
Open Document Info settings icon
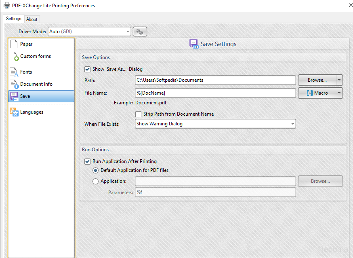tap(14, 84)
